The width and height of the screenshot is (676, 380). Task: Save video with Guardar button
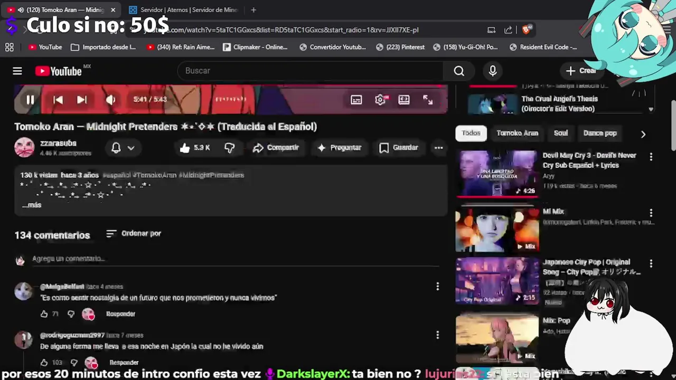pos(399,148)
